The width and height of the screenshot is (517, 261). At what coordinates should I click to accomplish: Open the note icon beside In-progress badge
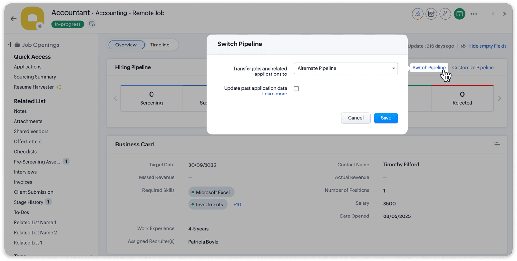[92, 24]
